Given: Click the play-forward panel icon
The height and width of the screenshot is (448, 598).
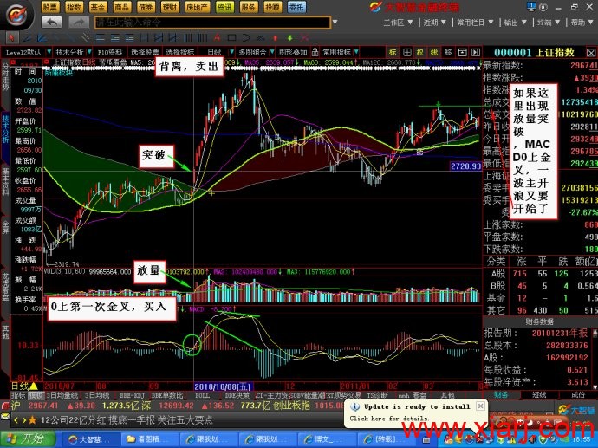Looking at the screenshot, I should point(476,52).
